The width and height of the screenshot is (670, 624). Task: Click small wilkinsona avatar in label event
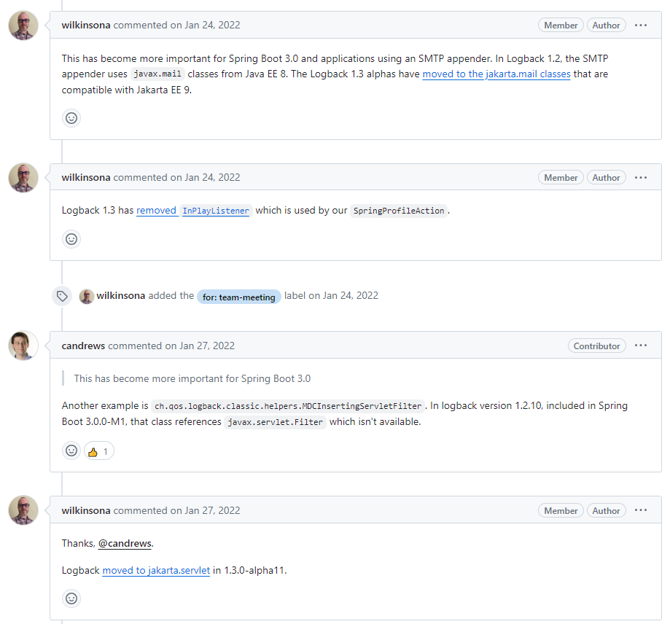click(x=87, y=297)
